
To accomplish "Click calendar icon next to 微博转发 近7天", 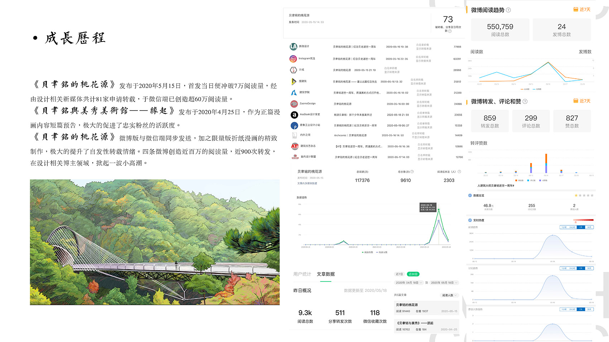I will (x=576, y=101).
